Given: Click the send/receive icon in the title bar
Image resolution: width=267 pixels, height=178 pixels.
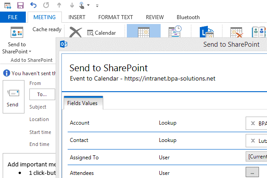Looking at the screenshot, I should (8, 6).
